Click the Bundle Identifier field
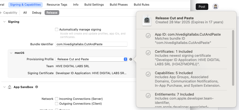 91,44
